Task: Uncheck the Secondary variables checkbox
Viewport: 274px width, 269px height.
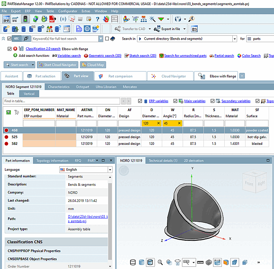Action: click(x=213, y=101)
